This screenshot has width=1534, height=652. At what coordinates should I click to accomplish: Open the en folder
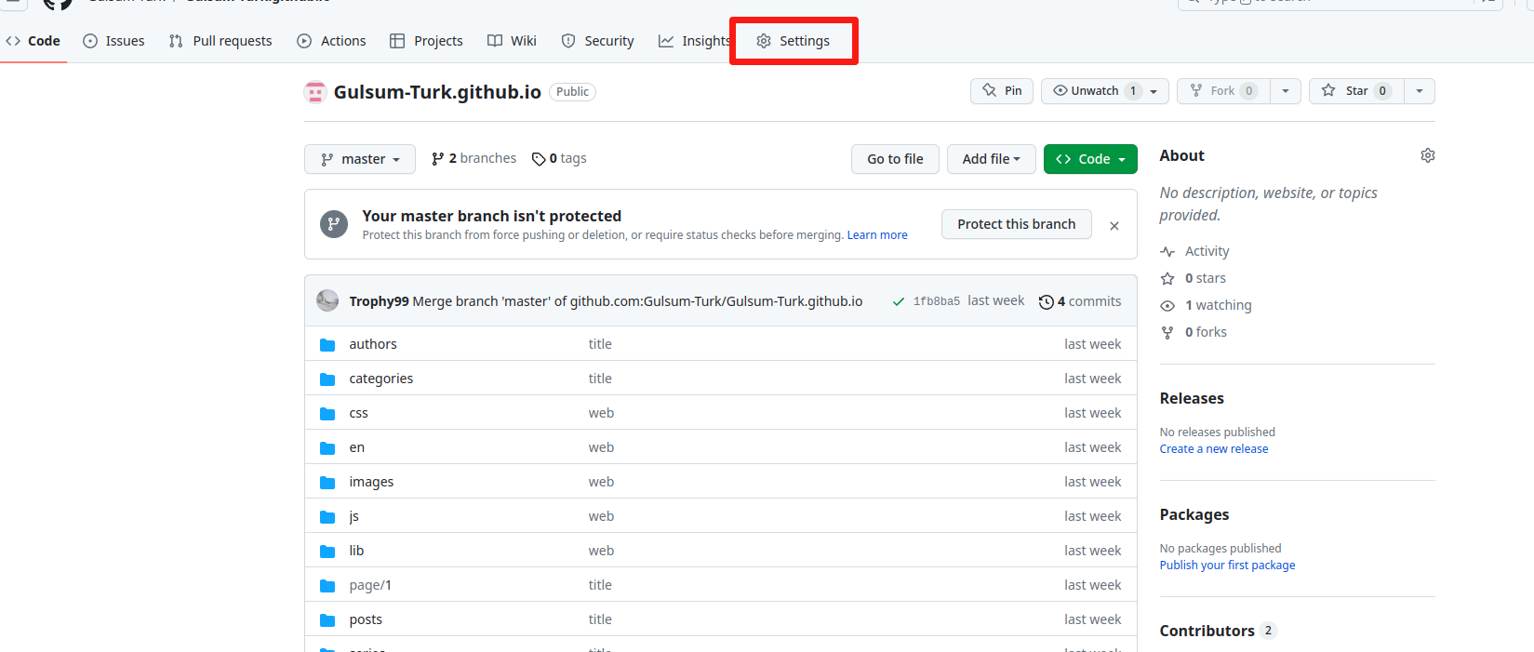pos(356,447)
